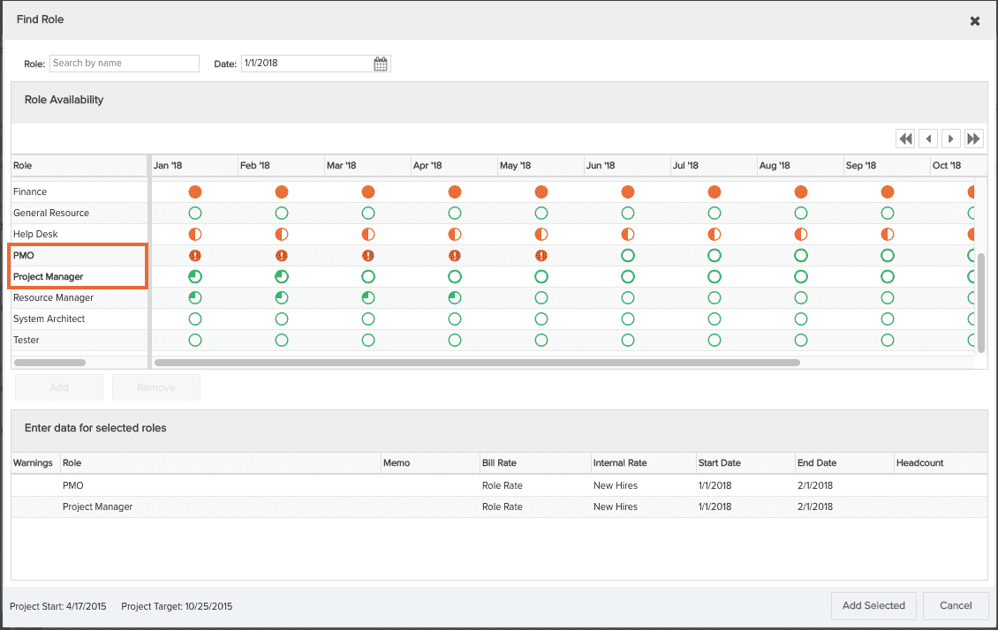The height and width of the screenshot is (630, 998).
Task: Click the May '18 column header
Action: pyautogui.click(x=541, y=165)
